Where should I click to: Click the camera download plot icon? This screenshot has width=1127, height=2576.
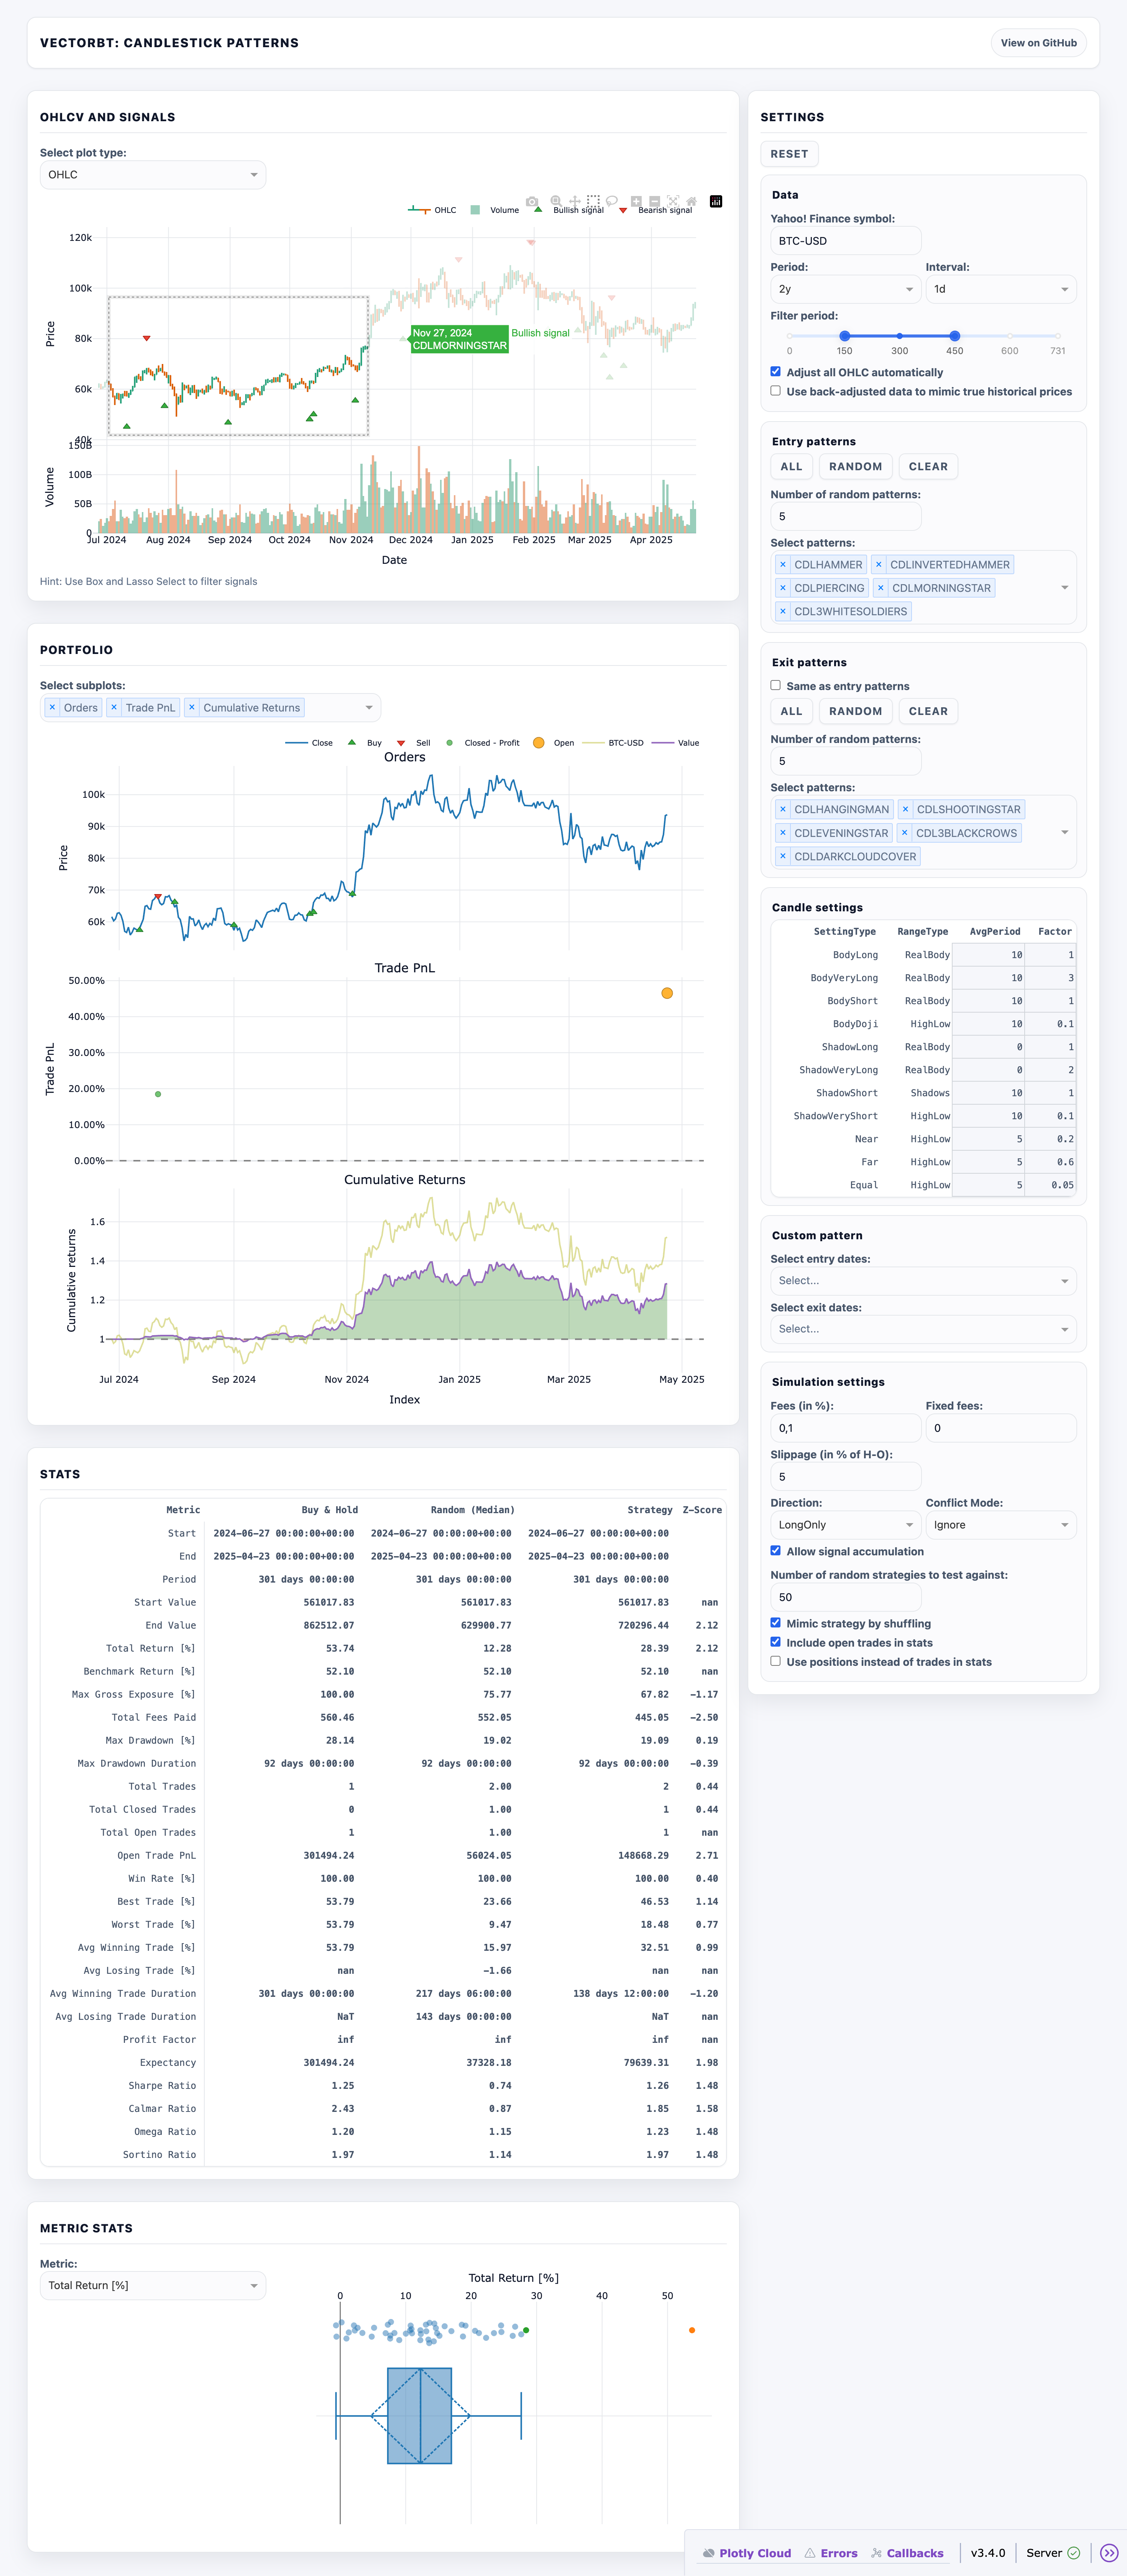(532, 201)
